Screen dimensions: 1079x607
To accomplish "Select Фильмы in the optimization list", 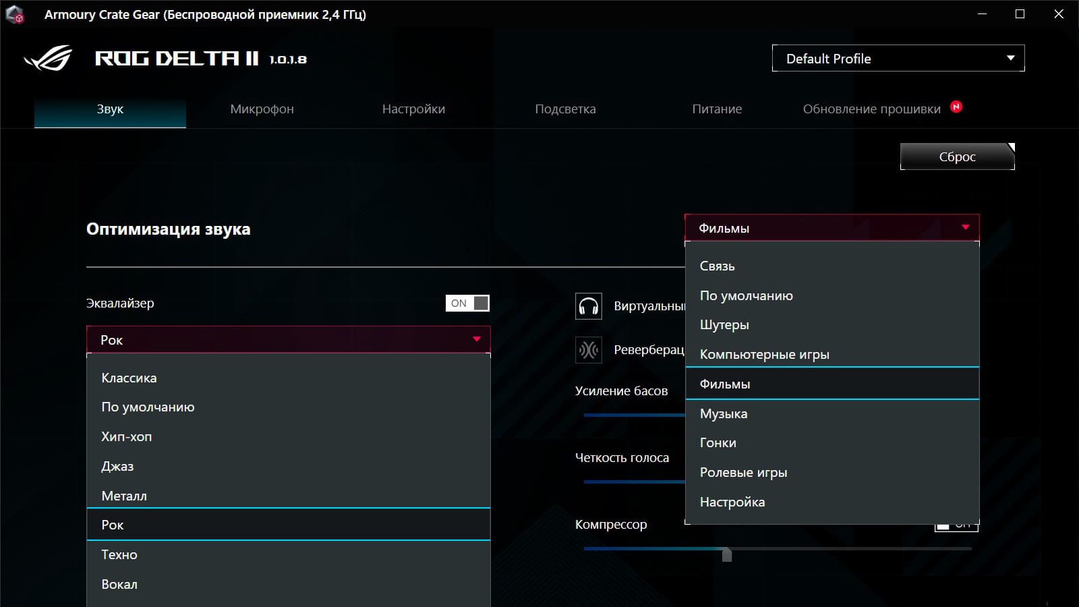I will 832,384.
